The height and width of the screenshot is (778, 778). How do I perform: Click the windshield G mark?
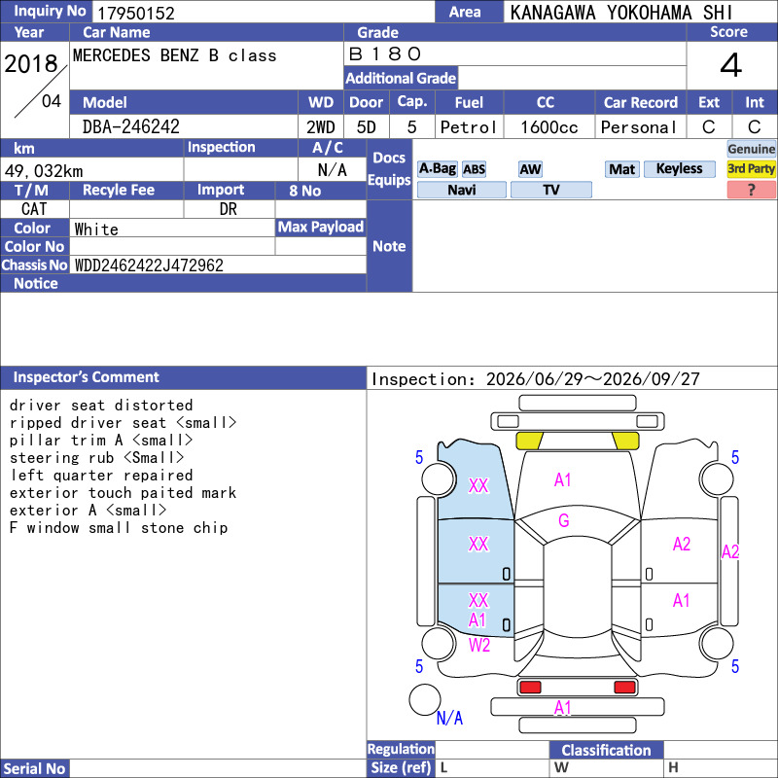[564, 520]
